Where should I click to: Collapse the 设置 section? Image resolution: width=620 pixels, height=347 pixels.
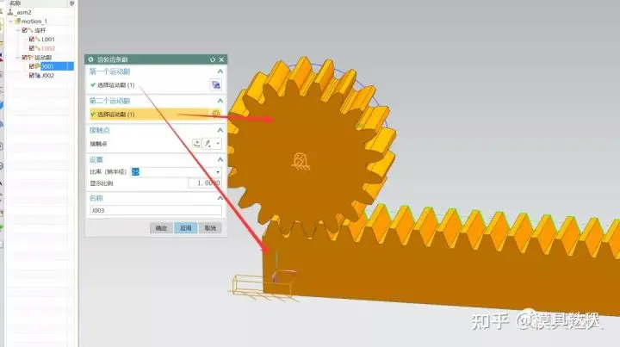click(220, 159)
